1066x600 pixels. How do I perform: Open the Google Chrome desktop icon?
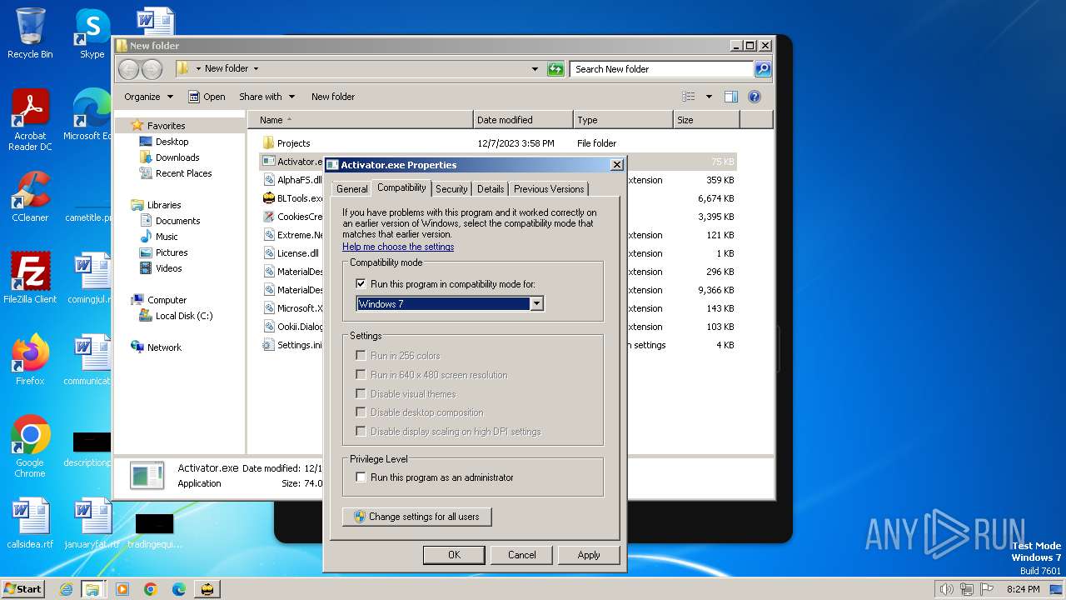tap(30, 447)
